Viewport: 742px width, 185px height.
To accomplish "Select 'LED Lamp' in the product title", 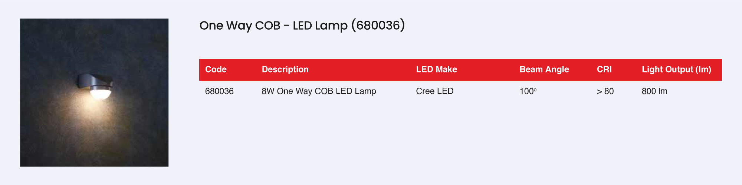I will [x=320, y=26].
